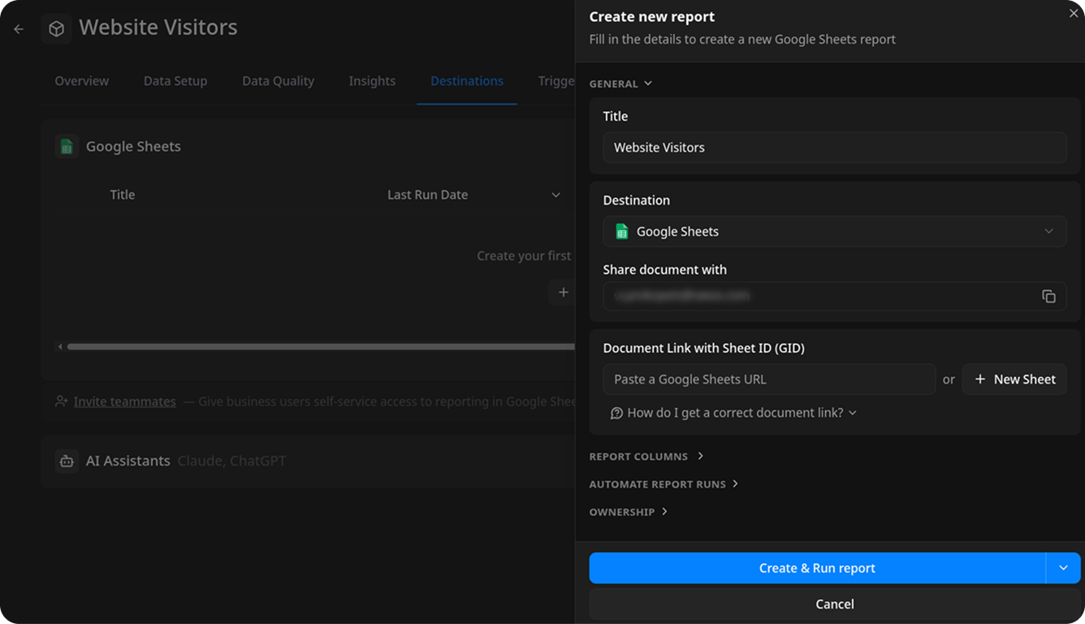1085x624 pixels.
Task: Click the AI Assistants robot icon
Action: pos(67,461)
